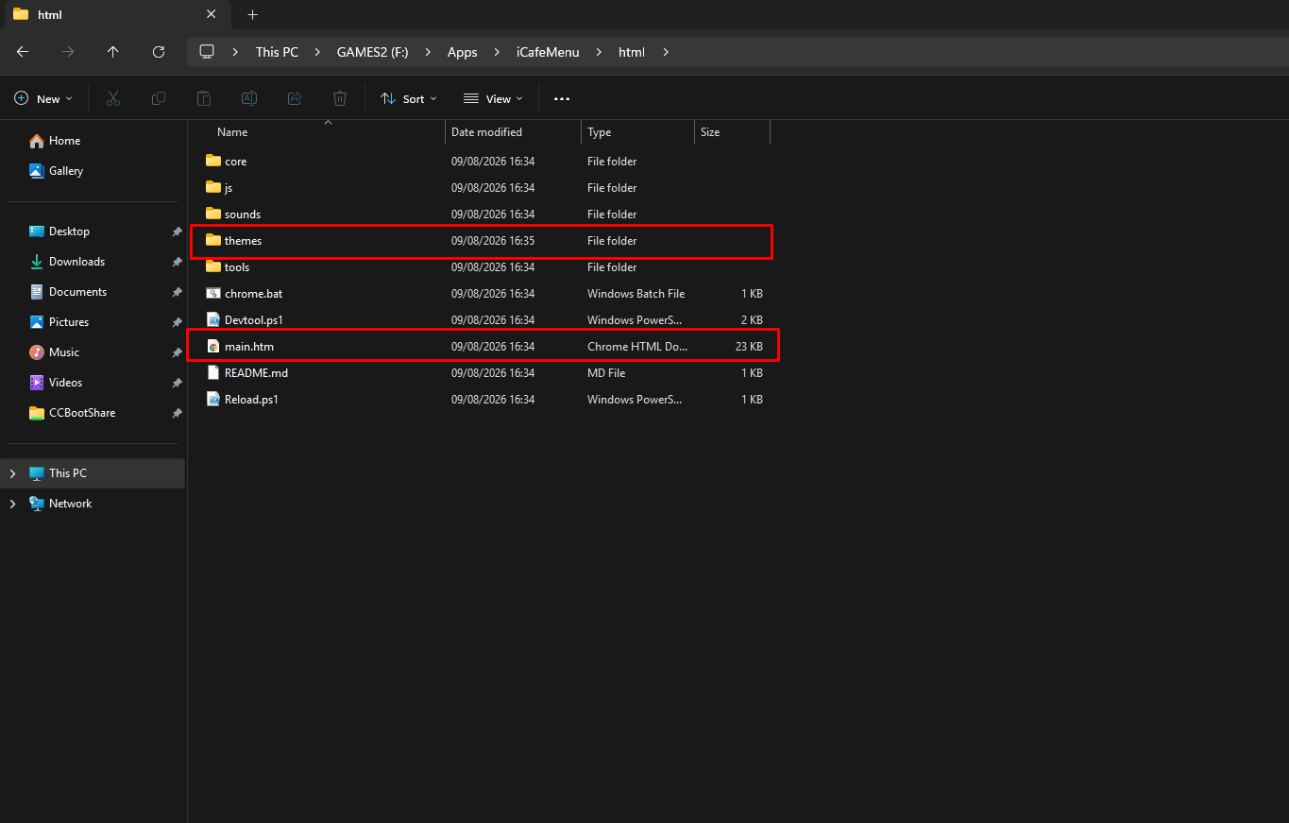Screen dimensions: 1289x823
Task: Click the Cut scissors icon
Action: coord(113,98)
